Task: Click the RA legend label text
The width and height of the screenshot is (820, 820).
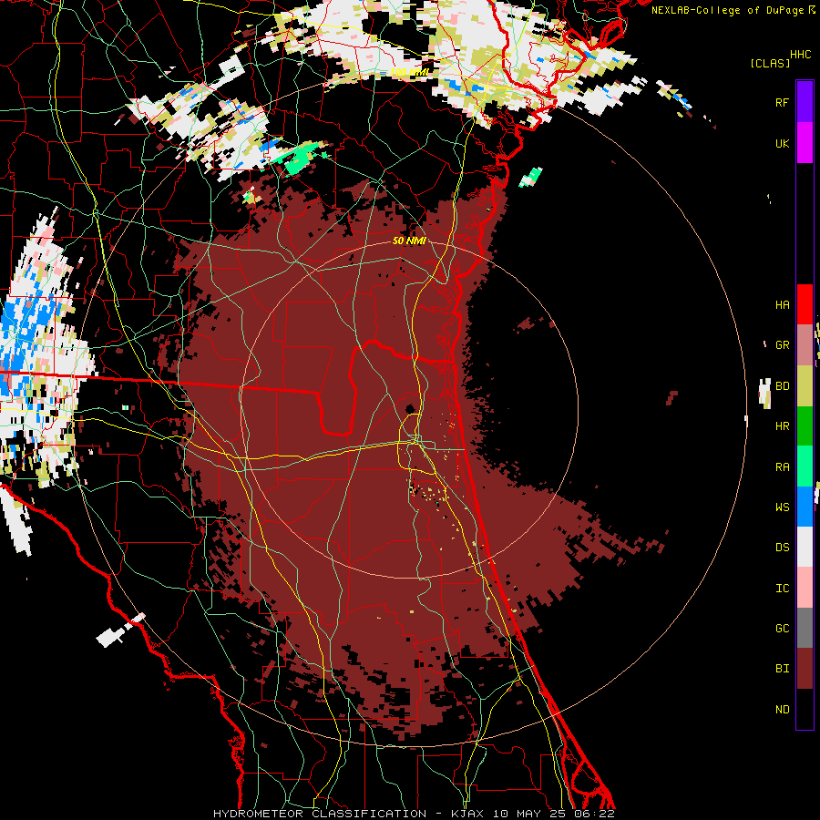Action: (782, 467)
